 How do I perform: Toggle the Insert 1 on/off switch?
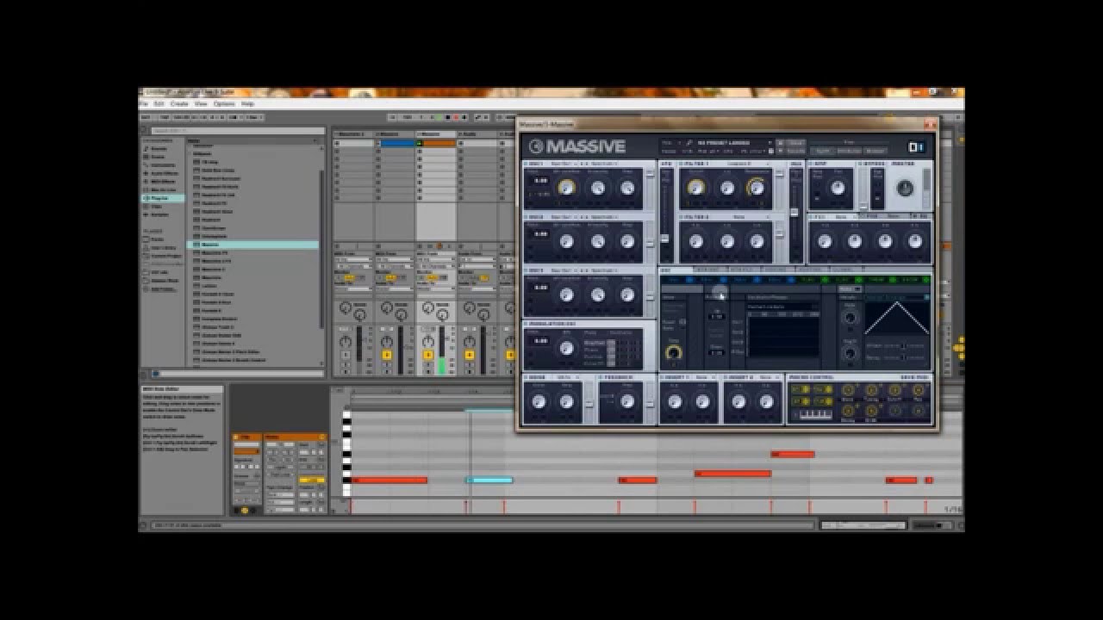(663, 377)
